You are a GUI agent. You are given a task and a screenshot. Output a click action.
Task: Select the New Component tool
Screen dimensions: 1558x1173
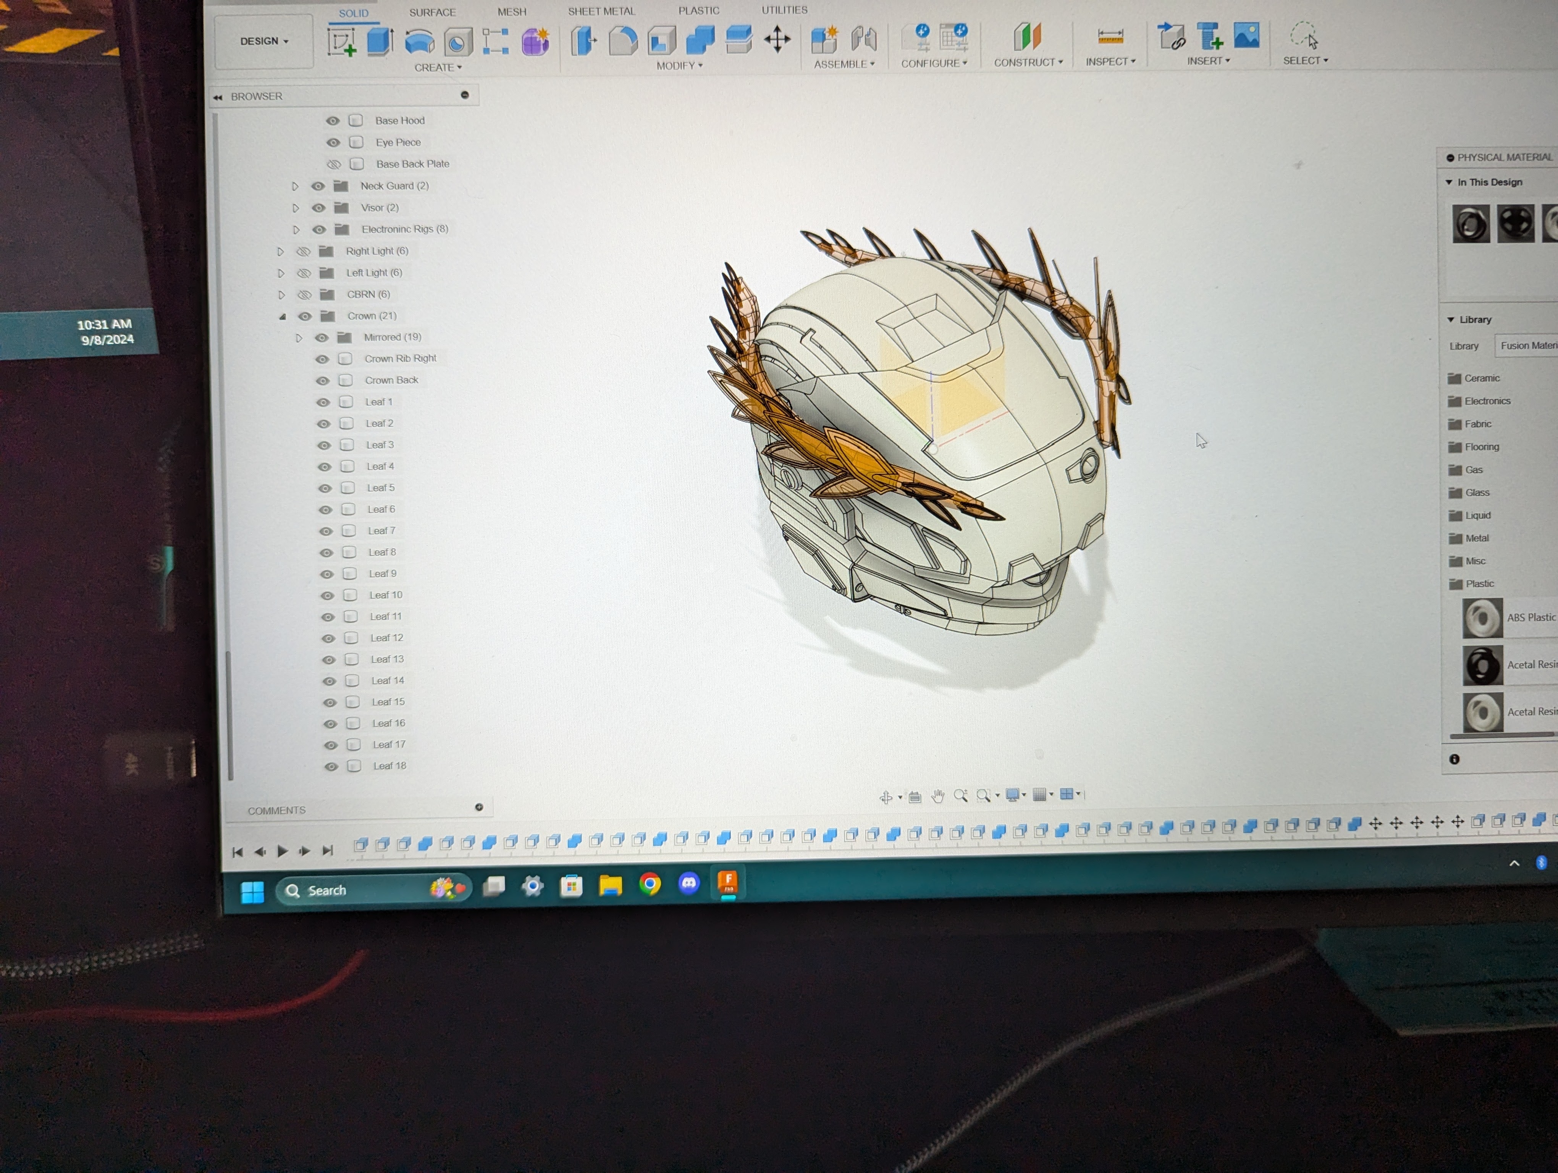[x=824, y=39]
